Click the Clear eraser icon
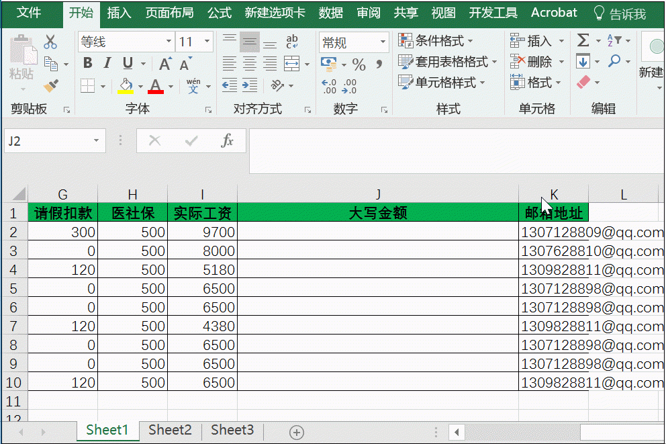The width and height of the screenshot is (666, 444). 585,82
